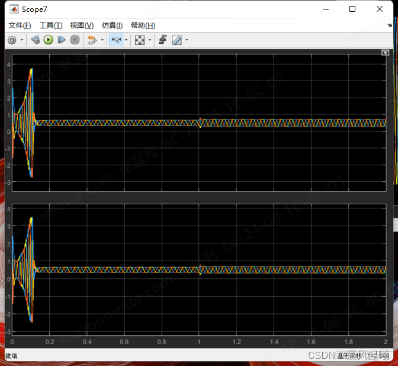398x366 pixels.
Task: Click the 就绪 status text
Action: (x=11, y=356)
